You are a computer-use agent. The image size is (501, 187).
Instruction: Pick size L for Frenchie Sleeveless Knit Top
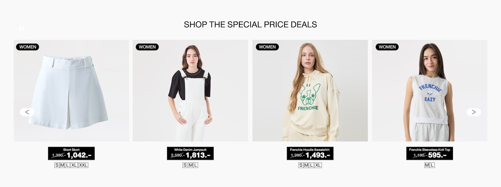click(432, 165)
